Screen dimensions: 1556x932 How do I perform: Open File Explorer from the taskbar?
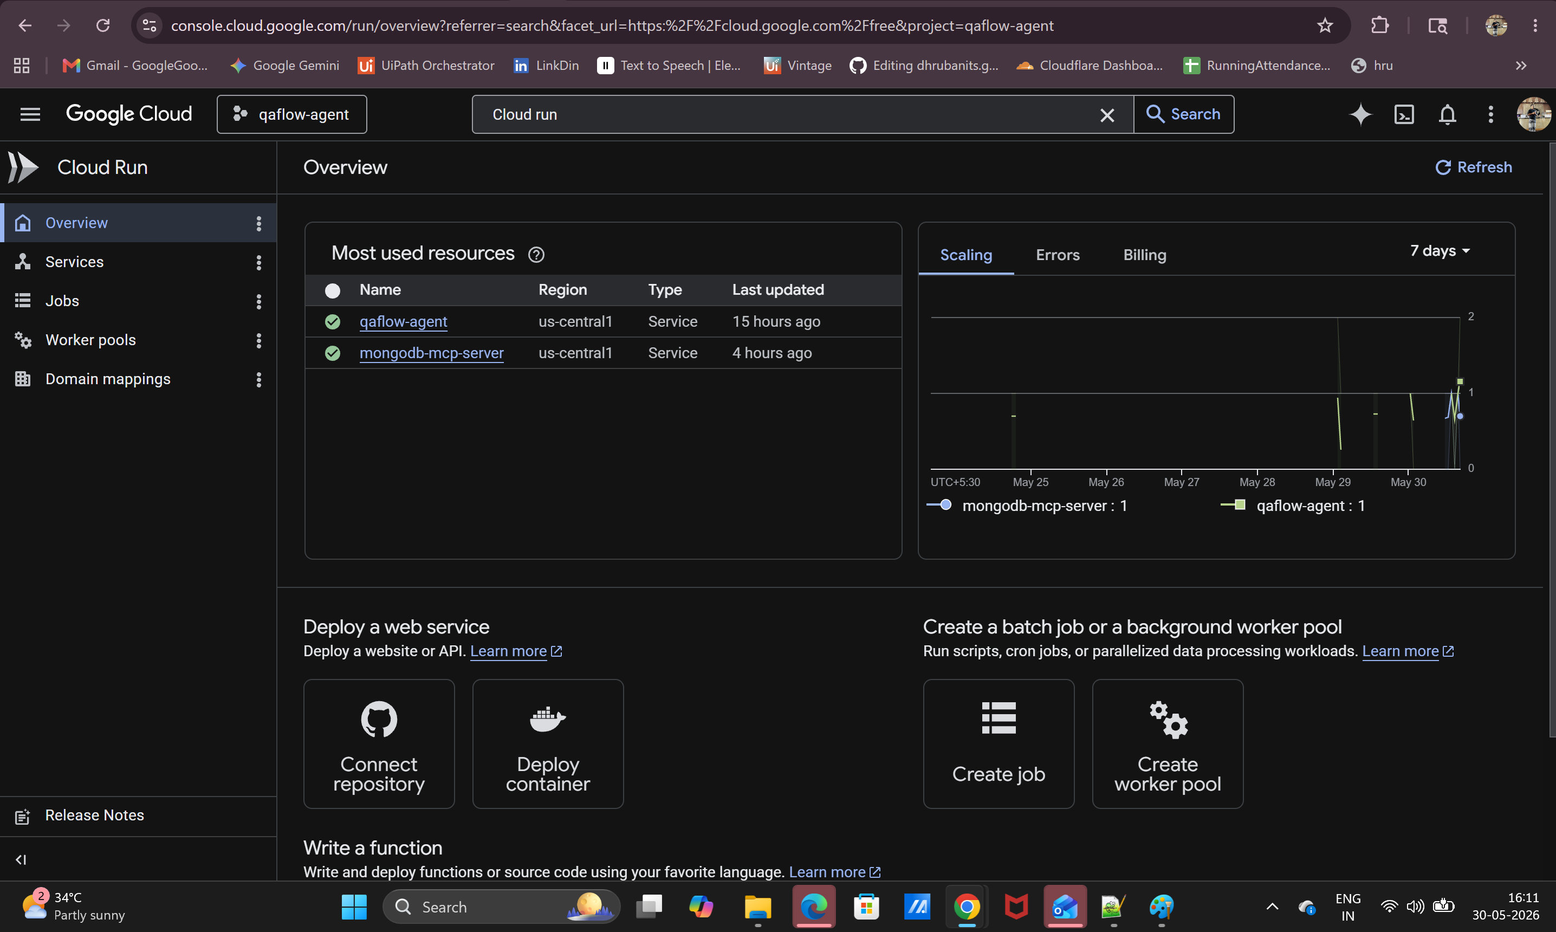[757, 907]
